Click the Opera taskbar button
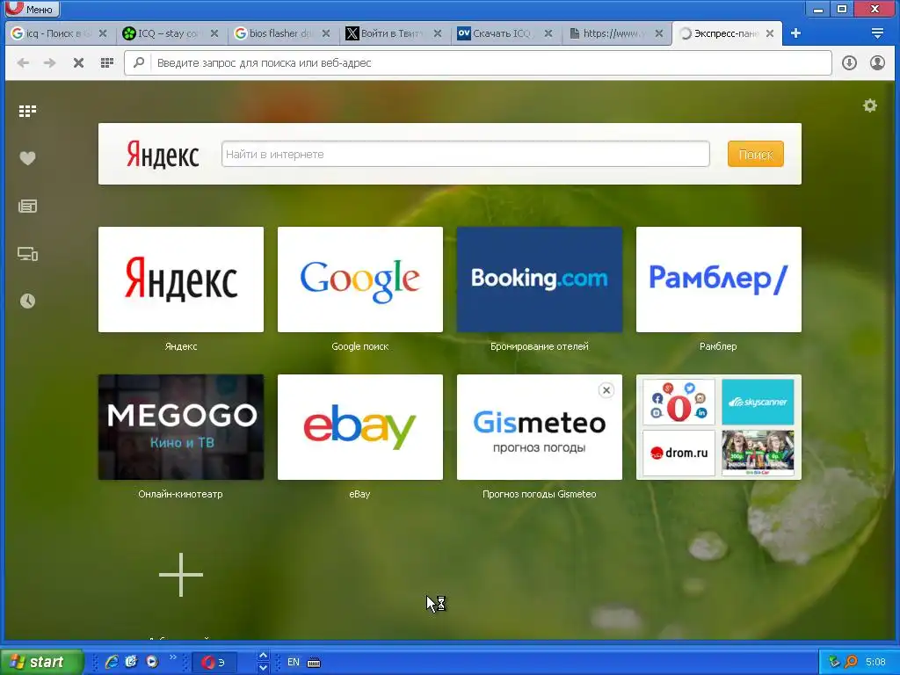The width and height of the screenshot is (900, 675). coord(214,663)
